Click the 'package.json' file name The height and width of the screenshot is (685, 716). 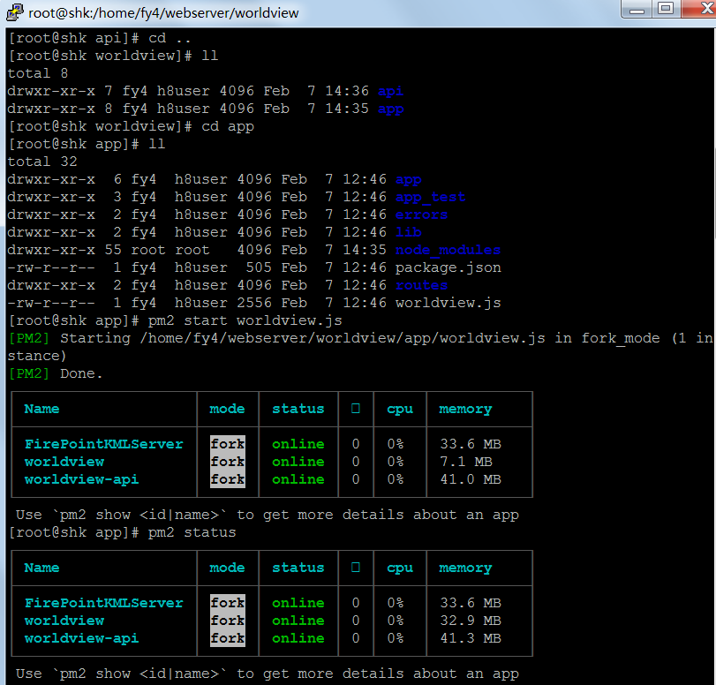tap(448, 267)
